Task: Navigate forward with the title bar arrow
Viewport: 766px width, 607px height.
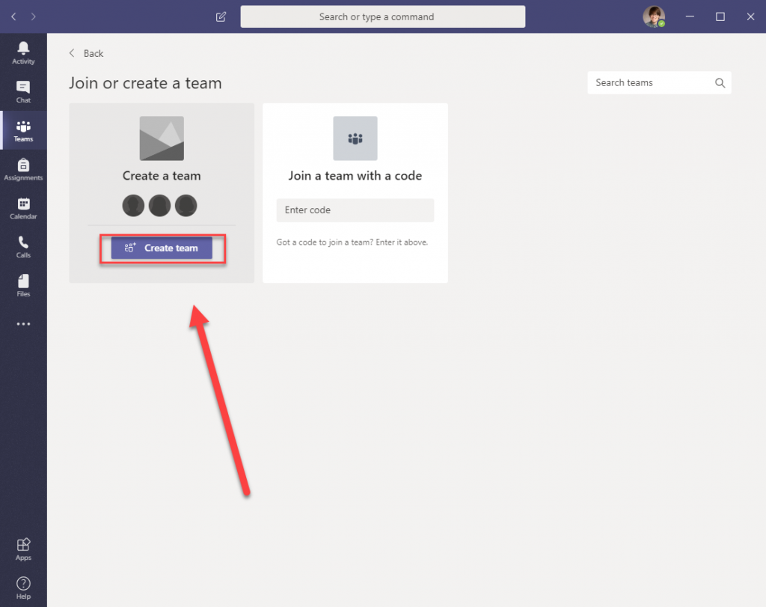Action: pos(33,16)
